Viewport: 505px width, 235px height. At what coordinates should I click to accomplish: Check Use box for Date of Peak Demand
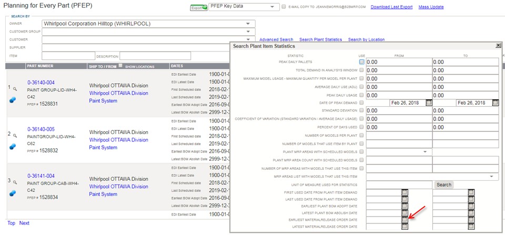[x=362, y=103]
